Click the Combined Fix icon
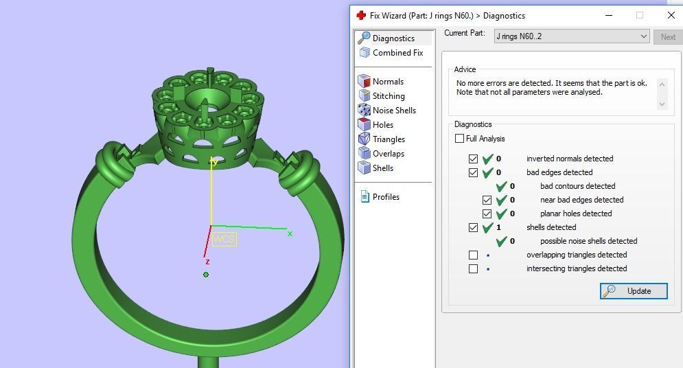Viewport: 683px width, 368px height. point(364,53)
